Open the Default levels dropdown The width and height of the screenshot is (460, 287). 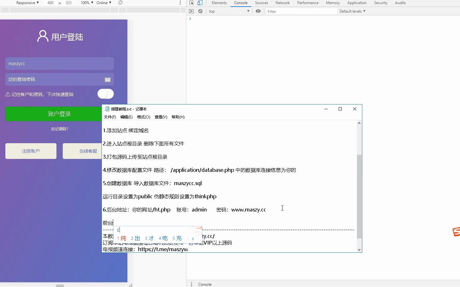click(x=352, y=11)
